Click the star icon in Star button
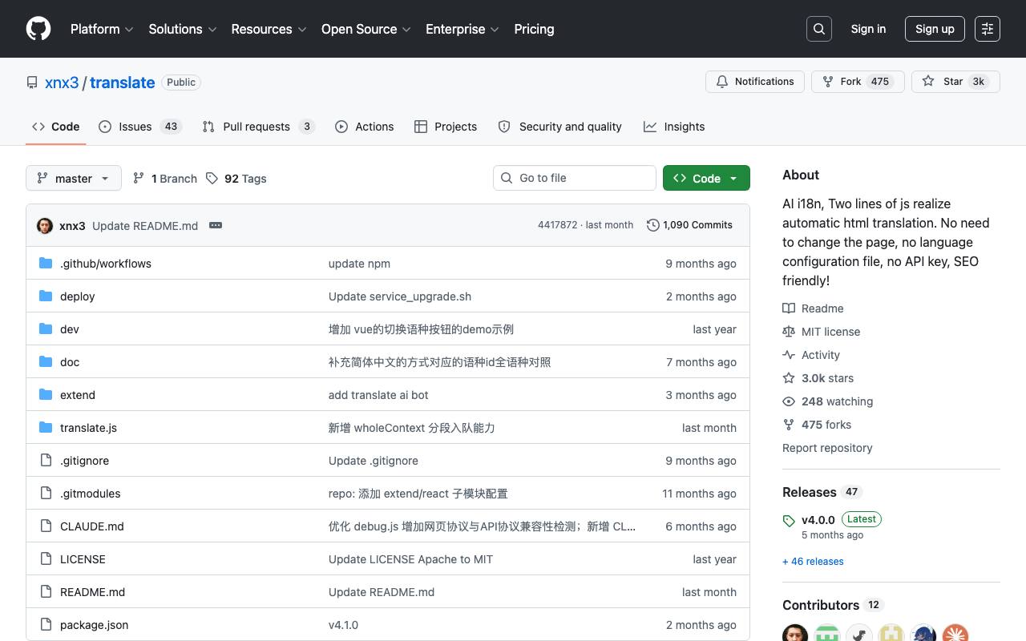The image size is (1026, 641). (x=928, y=82)
